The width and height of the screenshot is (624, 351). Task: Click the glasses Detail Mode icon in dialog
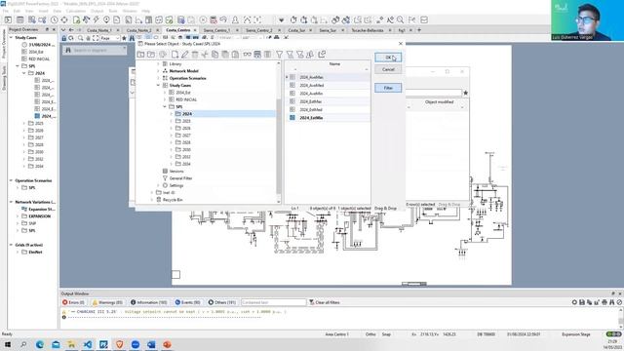pos(247,55)
